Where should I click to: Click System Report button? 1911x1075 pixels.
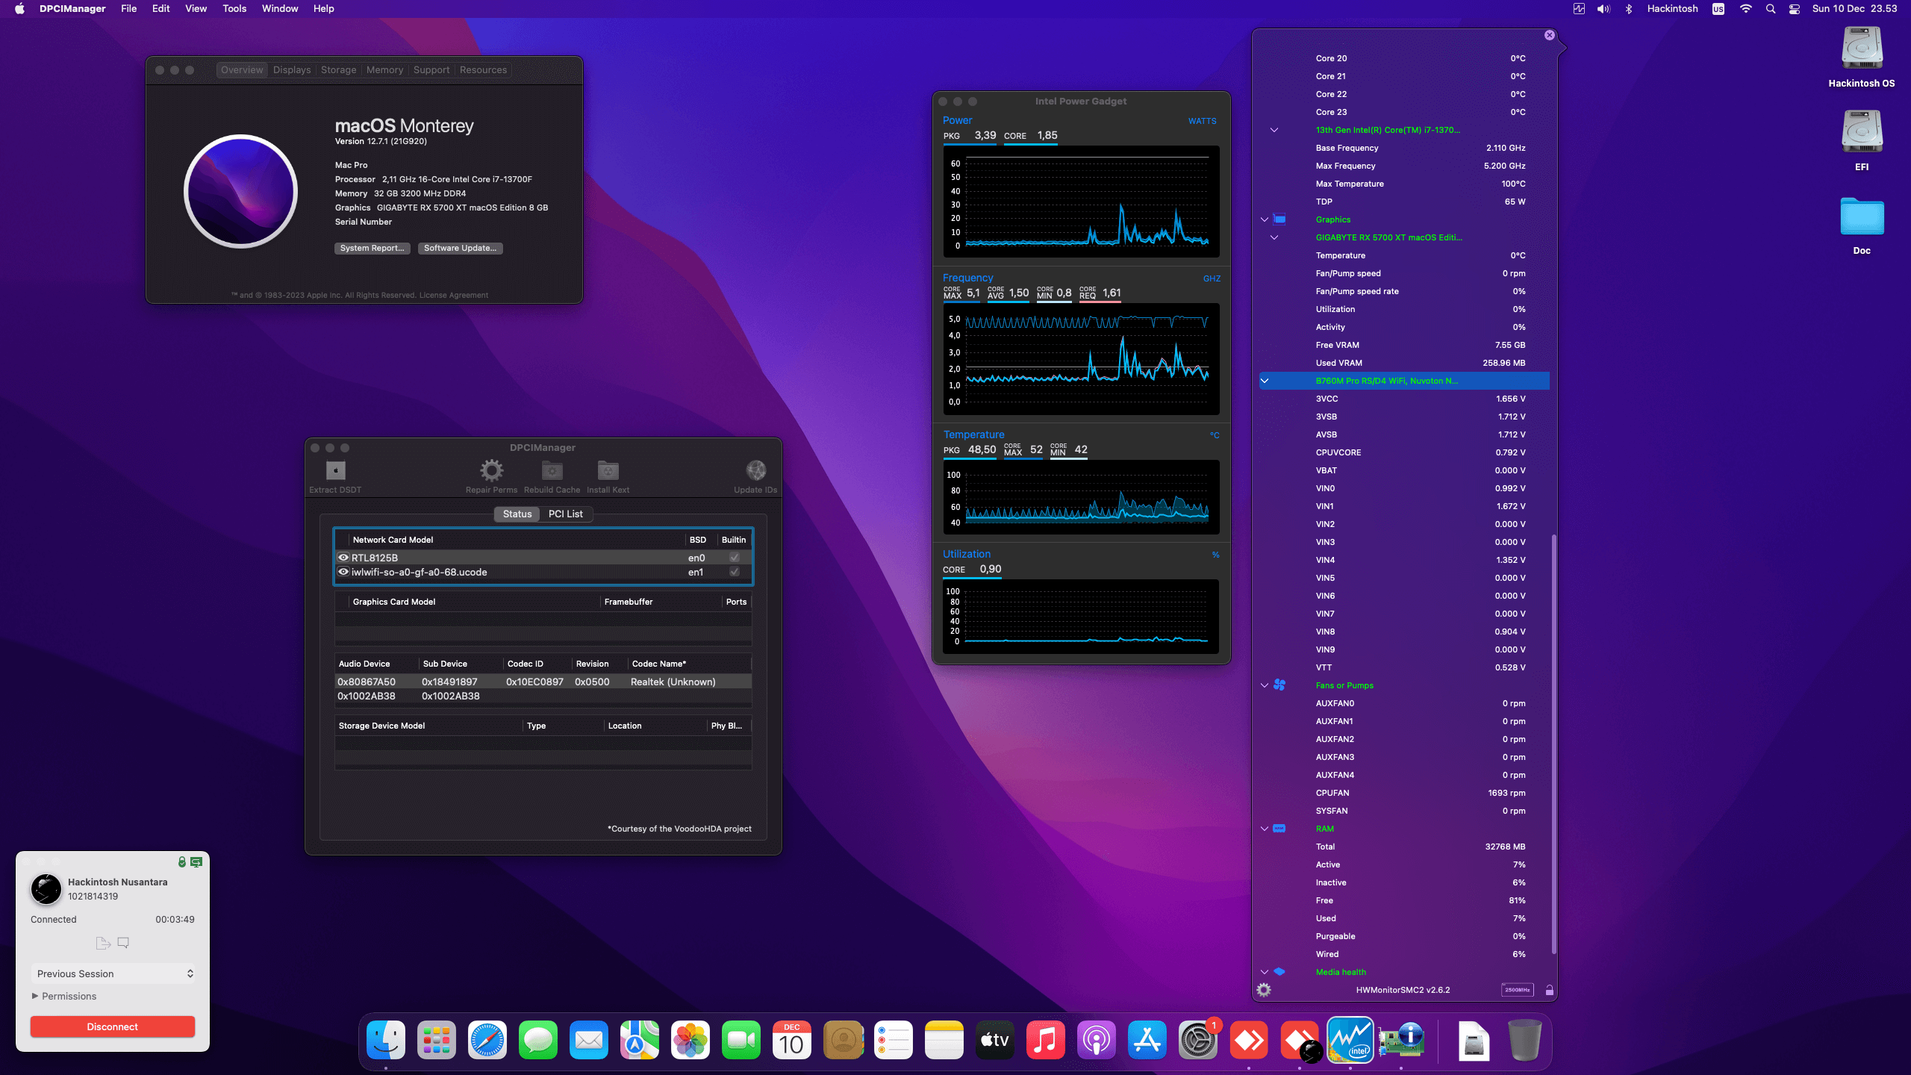372,248
